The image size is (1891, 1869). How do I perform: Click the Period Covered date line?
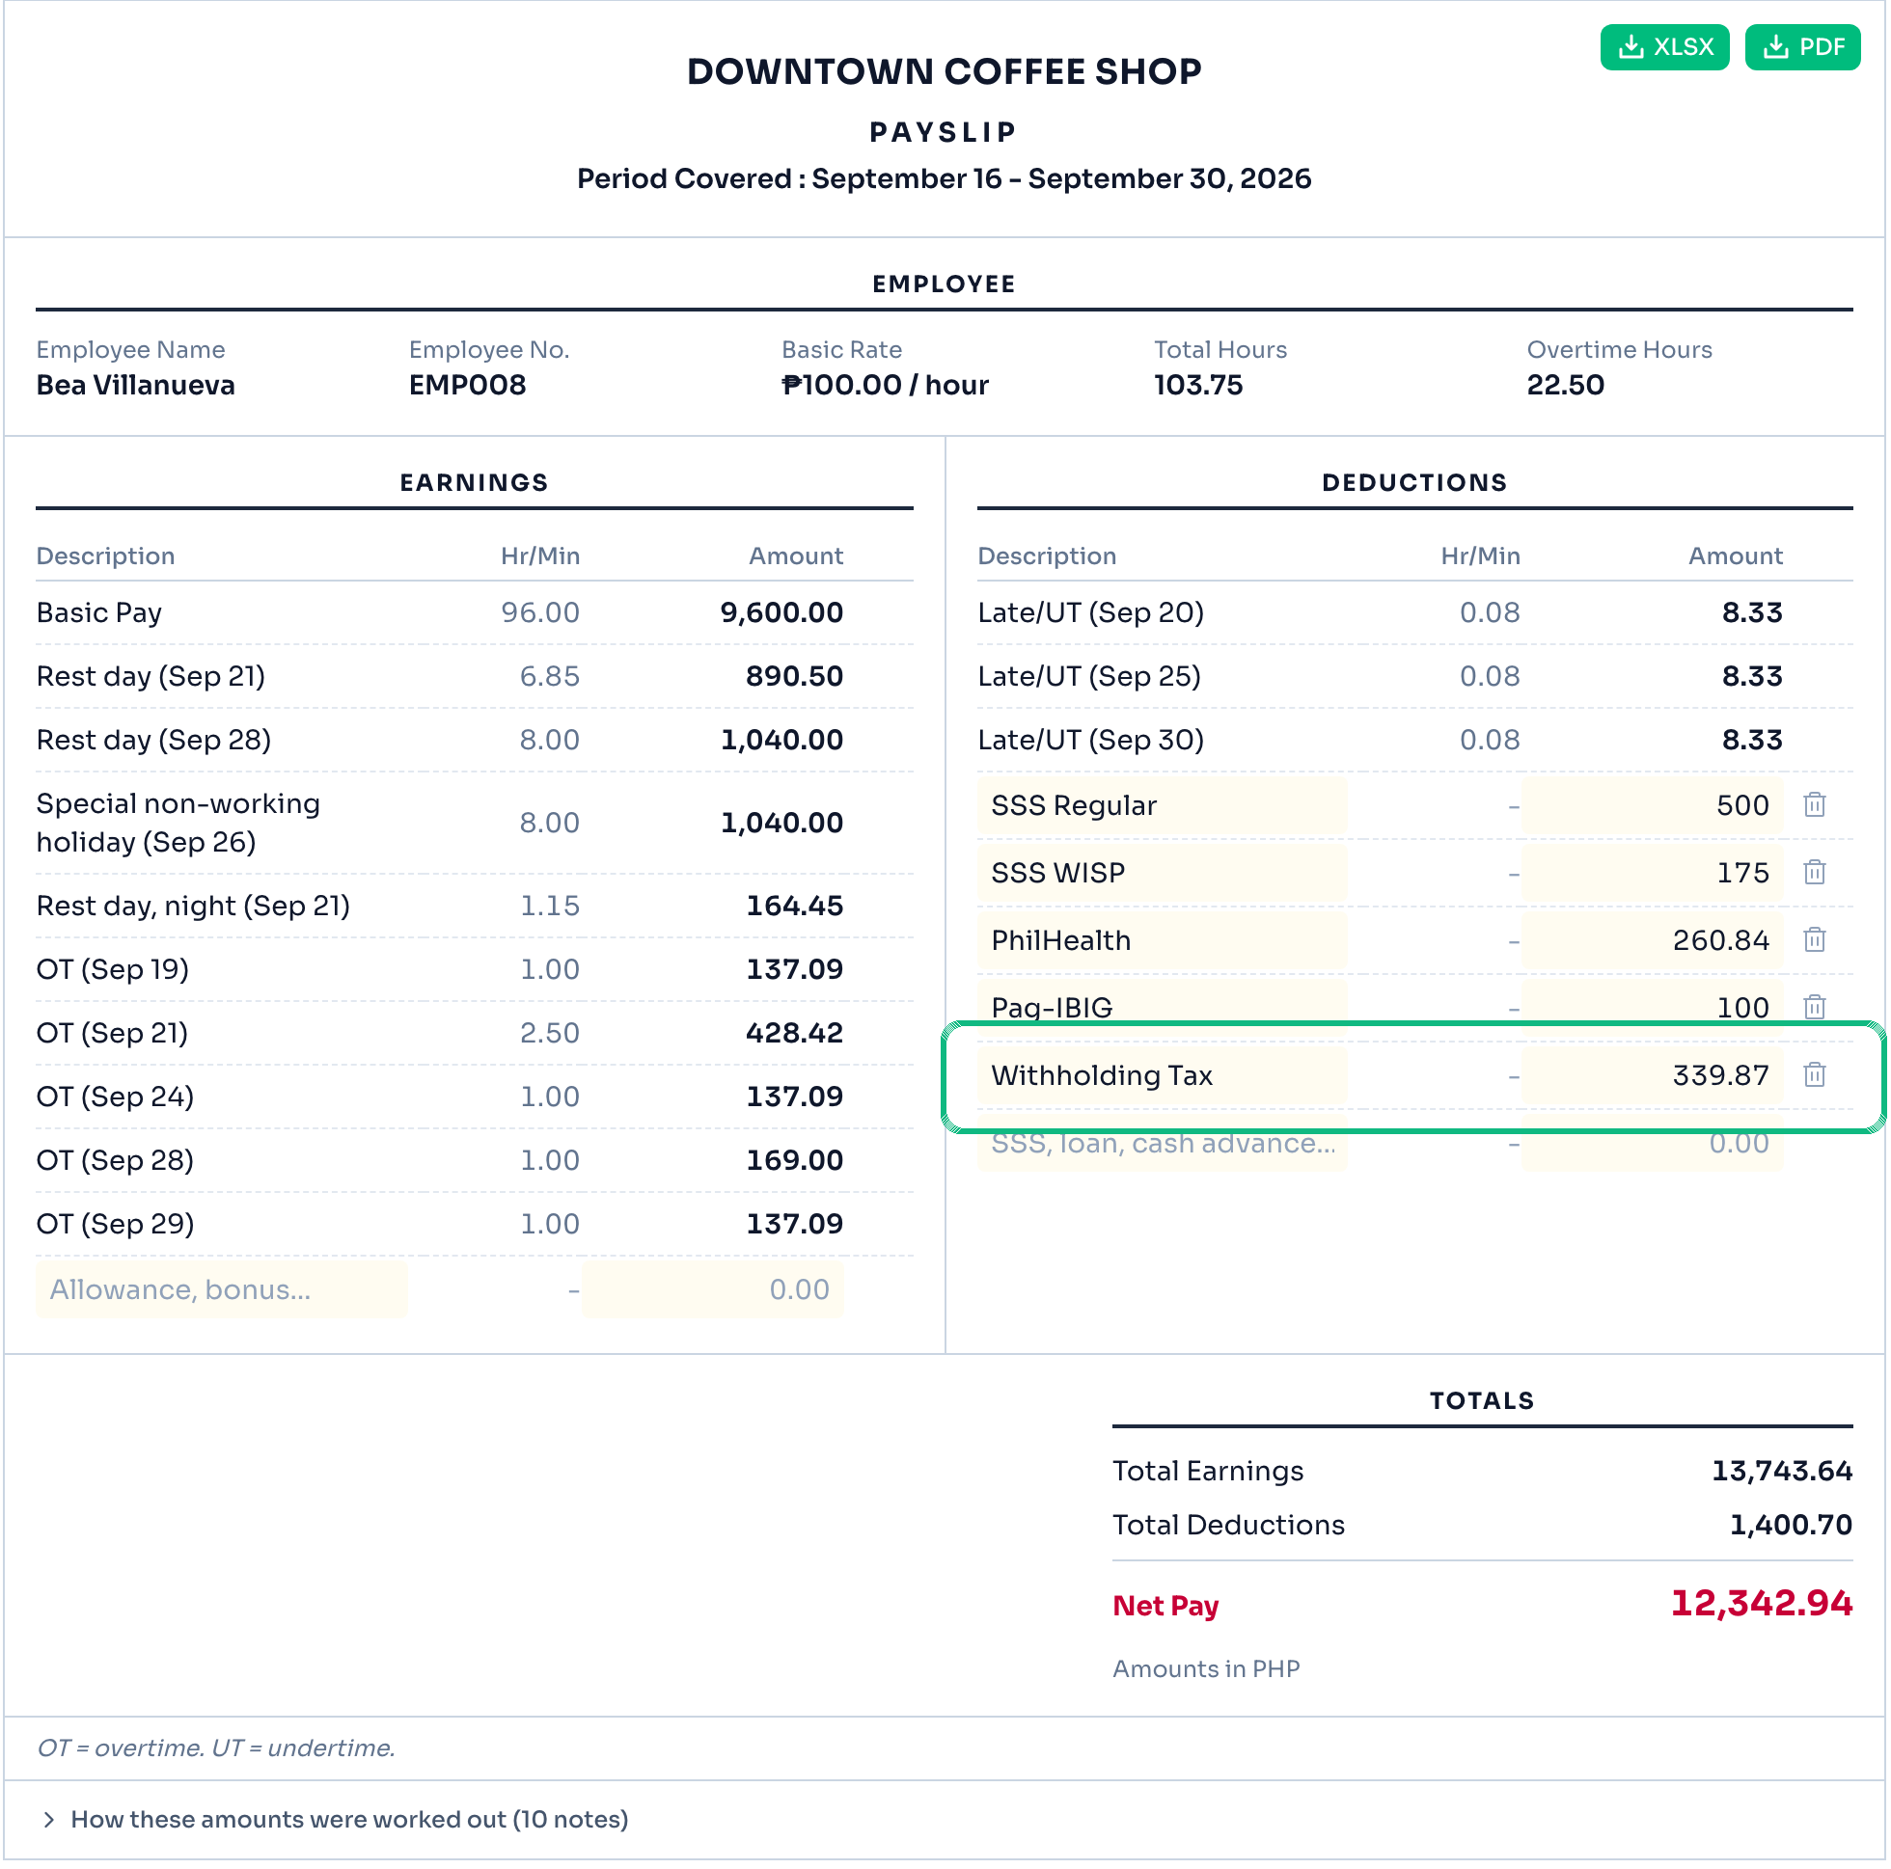click(x=944, y=179)
